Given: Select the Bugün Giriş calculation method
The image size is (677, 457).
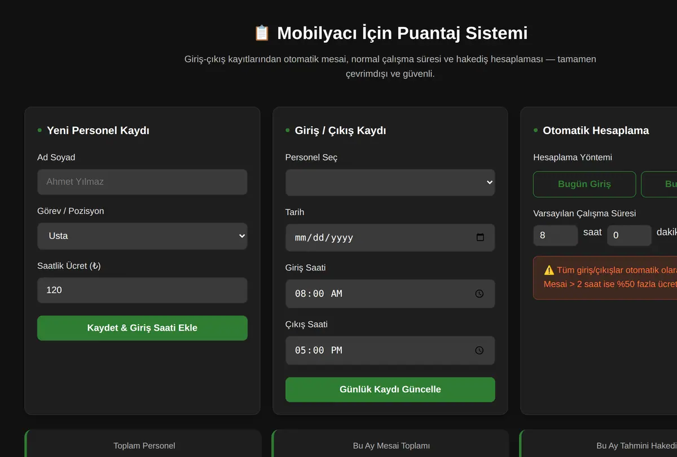Looking at the screenshot, I should pyautogui.click(x=584, y=184).
